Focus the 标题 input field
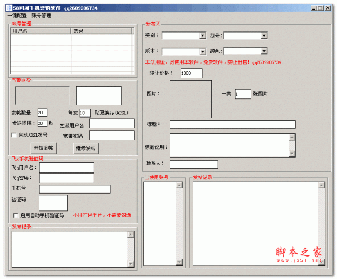Image resolution: width=337 pixels, height=279 pixels. click(233, 124)
